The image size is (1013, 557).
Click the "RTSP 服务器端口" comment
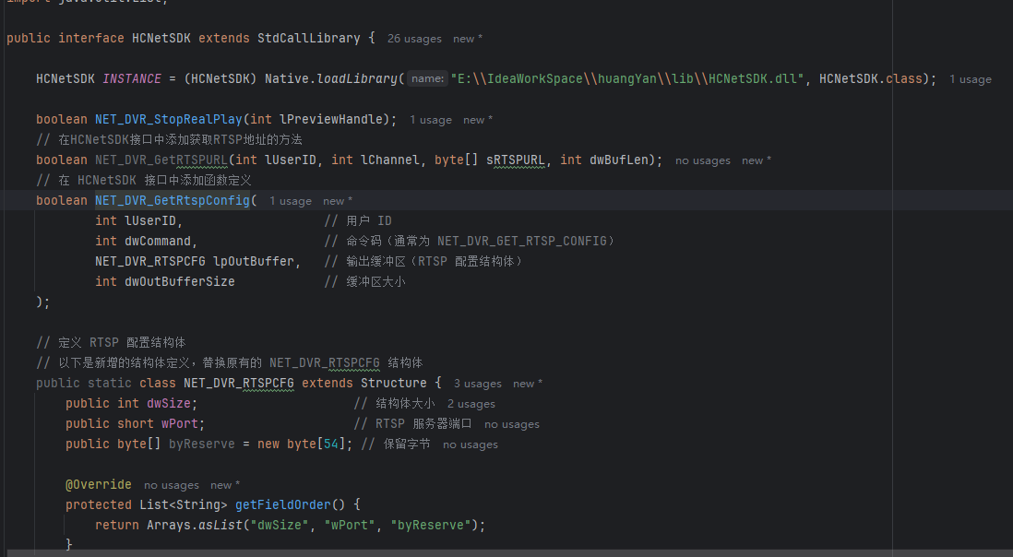[412, 424]
